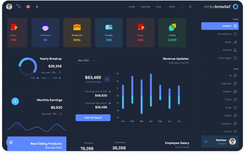
Task: Open the Year 2025 dropdown
Action: [x=86, y=60]
